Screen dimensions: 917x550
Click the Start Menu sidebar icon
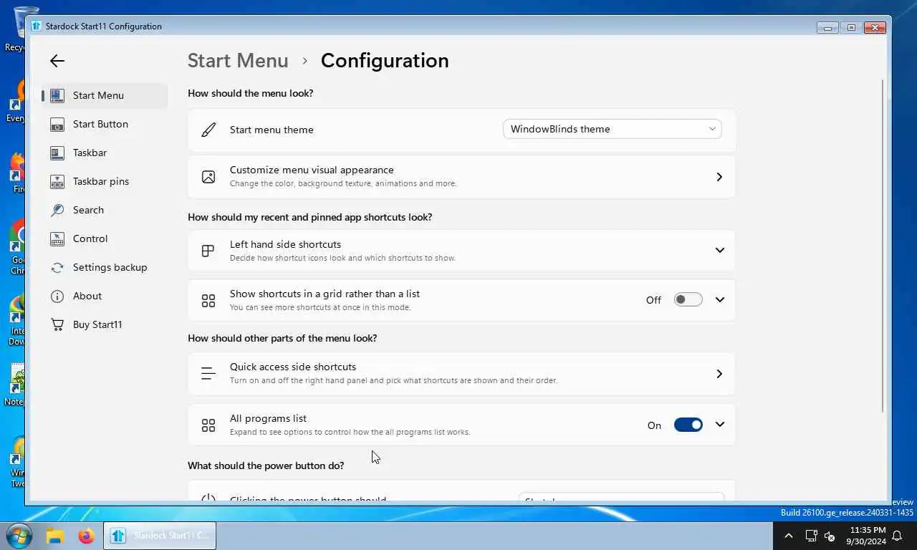pyautogui.click(x=57, y=95)
